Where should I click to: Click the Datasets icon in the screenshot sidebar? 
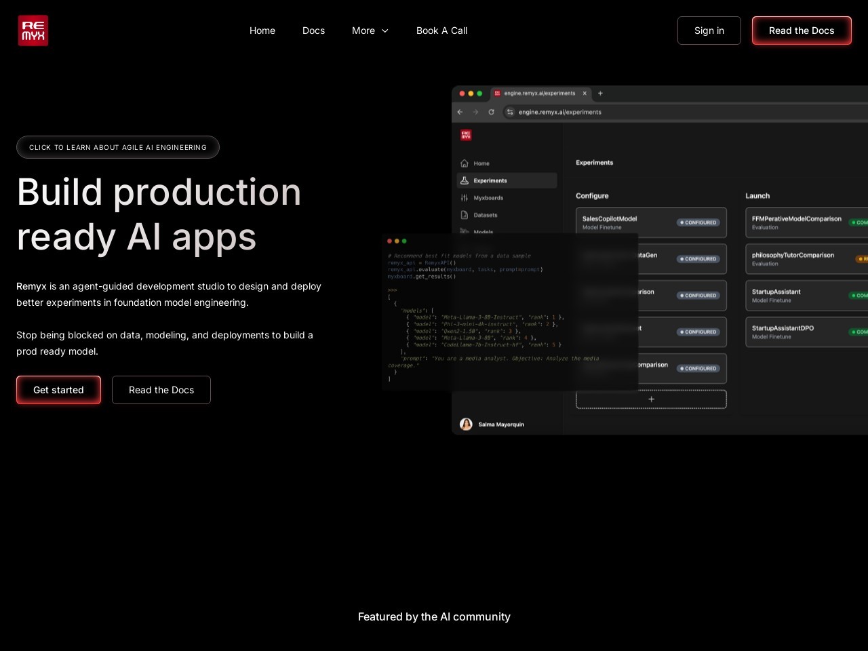click(465, 215)
